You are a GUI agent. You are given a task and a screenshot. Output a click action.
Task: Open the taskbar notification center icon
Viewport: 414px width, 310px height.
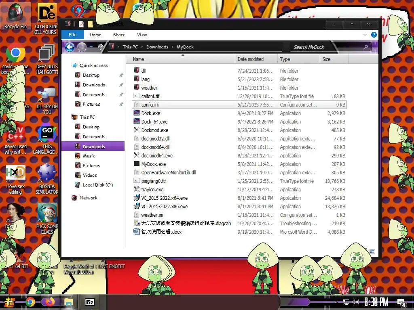[401, 303]
